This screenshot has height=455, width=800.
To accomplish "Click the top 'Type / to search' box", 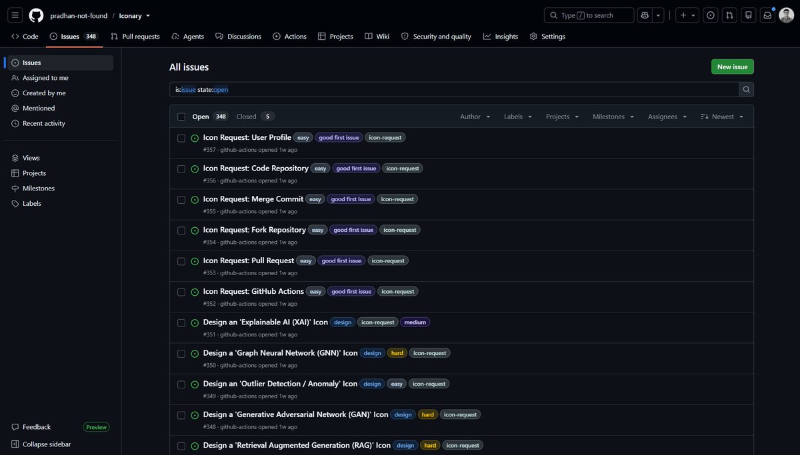I will 589,15.
